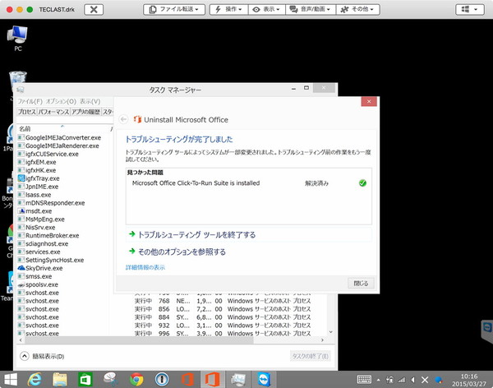Screen dimensions: 493x388
Task: Open the Windows Store taskbar icon
Action: coord(85,380)
